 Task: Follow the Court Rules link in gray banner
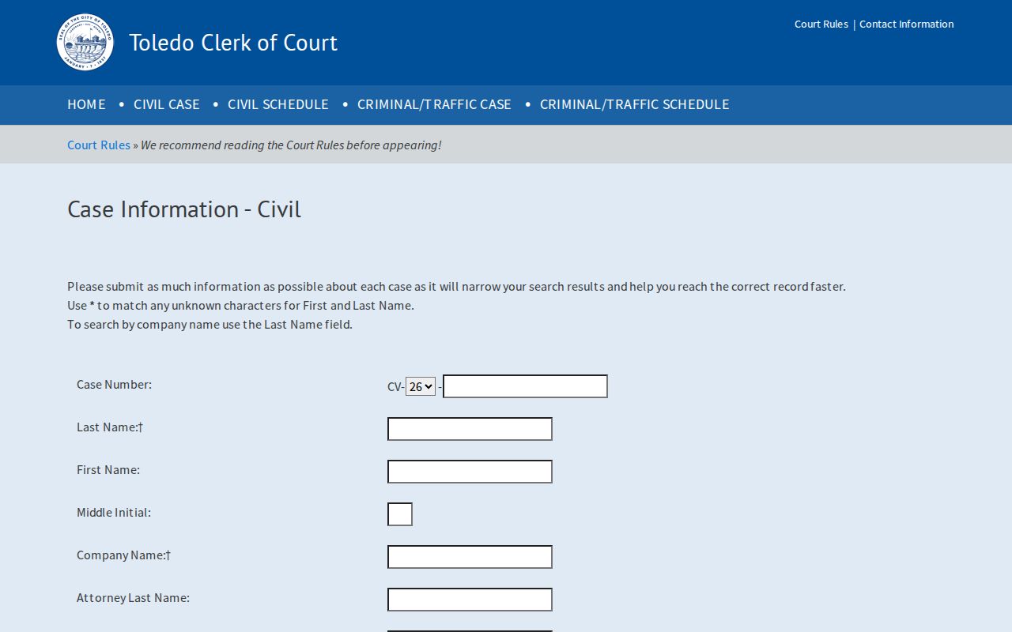(x=99, y=145)
